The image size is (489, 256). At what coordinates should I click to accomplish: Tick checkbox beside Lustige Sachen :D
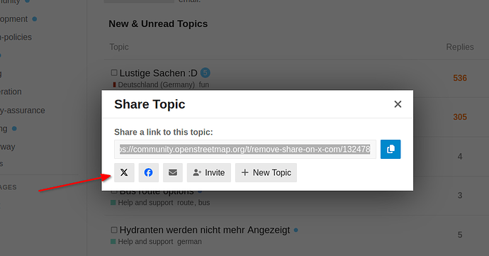[x=114, y=73]
